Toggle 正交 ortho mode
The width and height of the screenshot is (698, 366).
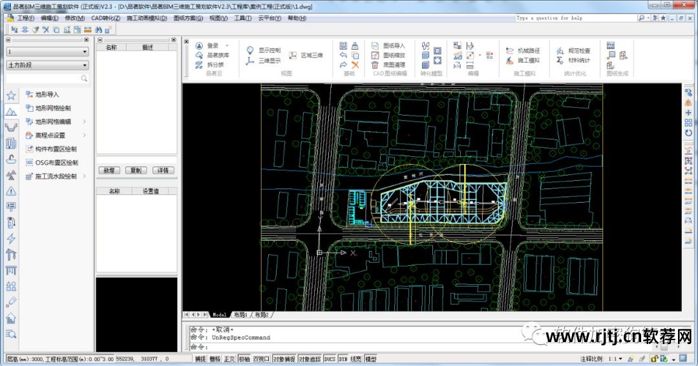229,359
